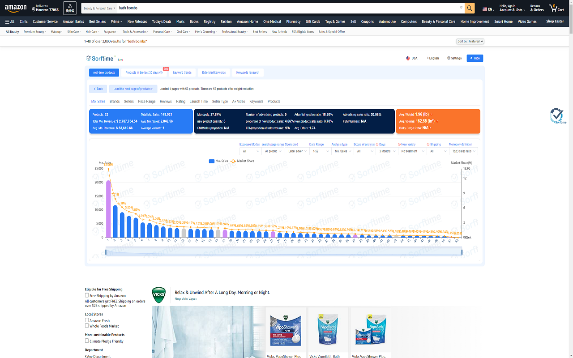This screenshot has height=358, width=573.
Task: Switch to Extended keywords tab
Action: [214, 72]
